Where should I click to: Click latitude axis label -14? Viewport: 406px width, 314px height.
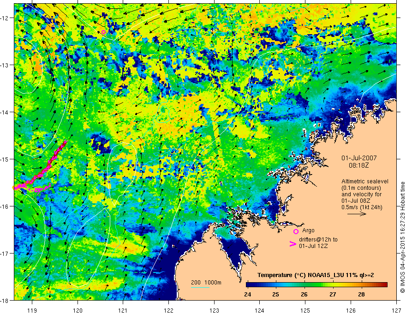coord(5,112)
